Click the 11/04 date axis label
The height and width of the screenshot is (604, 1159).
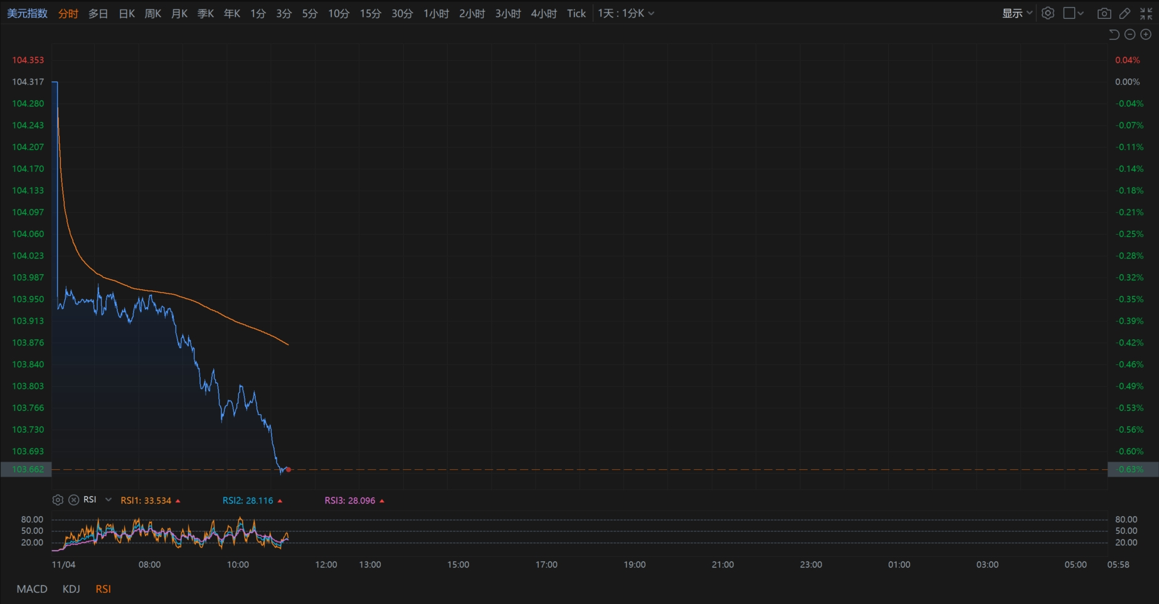pyautogui.click(x=63, y=564)
